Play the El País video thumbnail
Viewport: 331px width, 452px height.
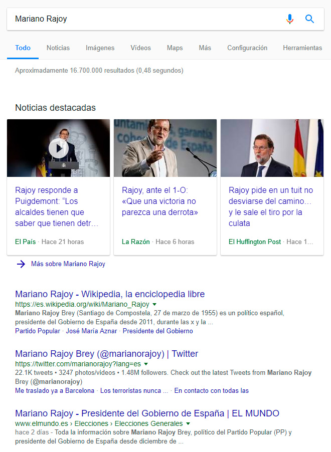click(x=59, y=148)
